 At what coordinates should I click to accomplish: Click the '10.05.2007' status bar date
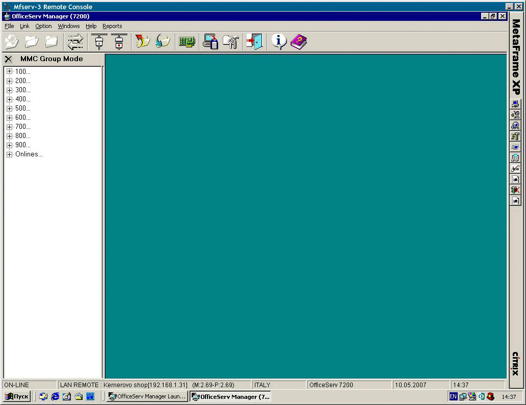coord(420,385)
